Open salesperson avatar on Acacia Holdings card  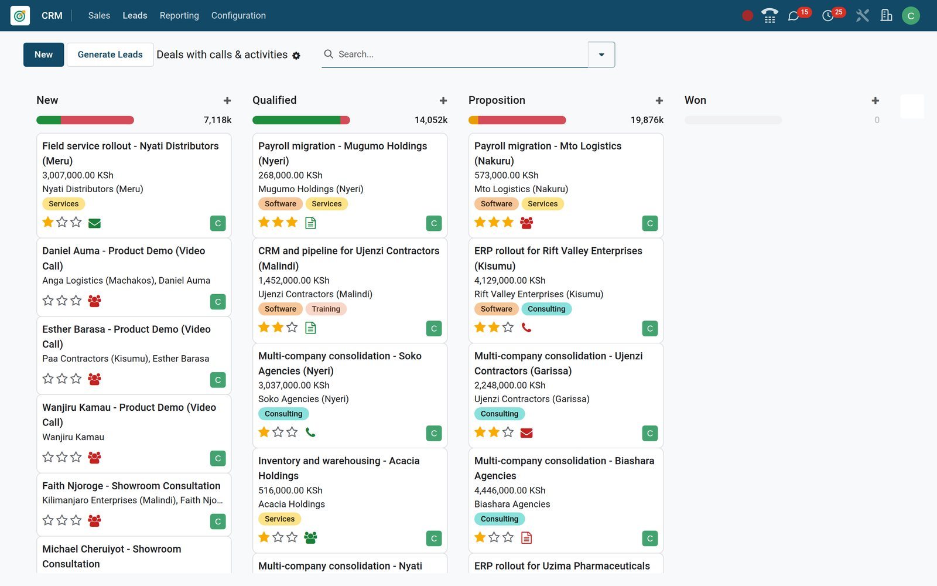point(434,539)
